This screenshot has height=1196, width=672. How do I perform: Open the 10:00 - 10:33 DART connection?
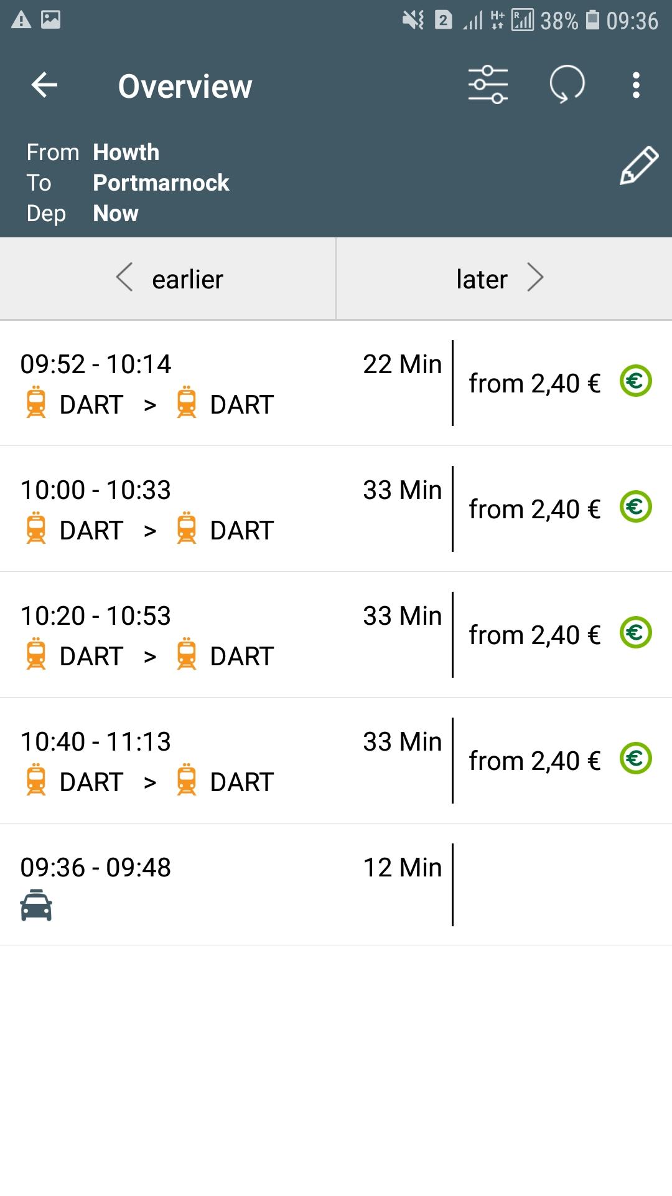click(x=224, y=509)
